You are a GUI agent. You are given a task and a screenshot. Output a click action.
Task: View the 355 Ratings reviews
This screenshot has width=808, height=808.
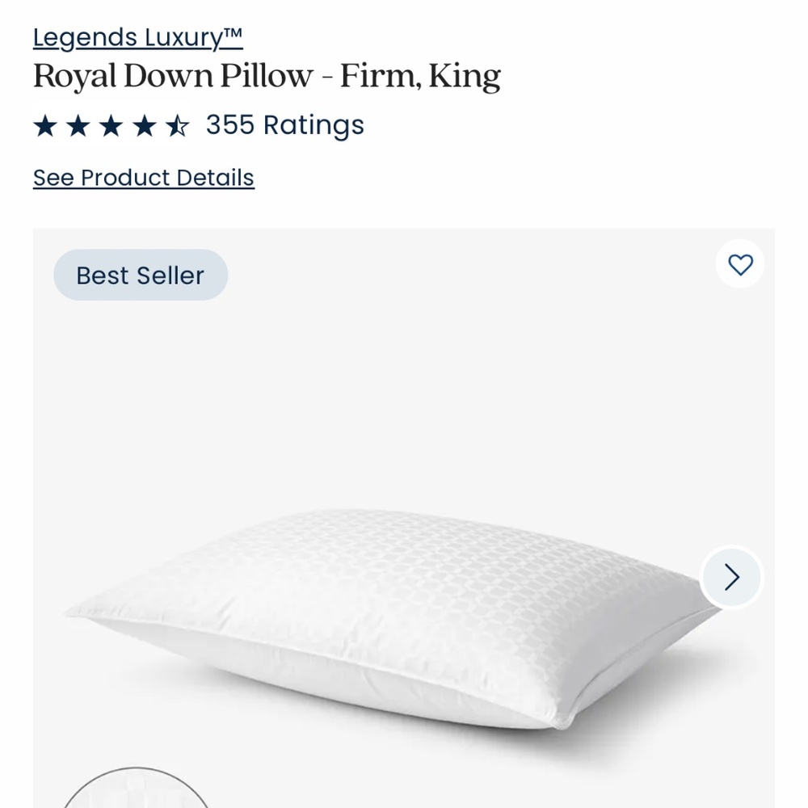[x=284, y=125]
